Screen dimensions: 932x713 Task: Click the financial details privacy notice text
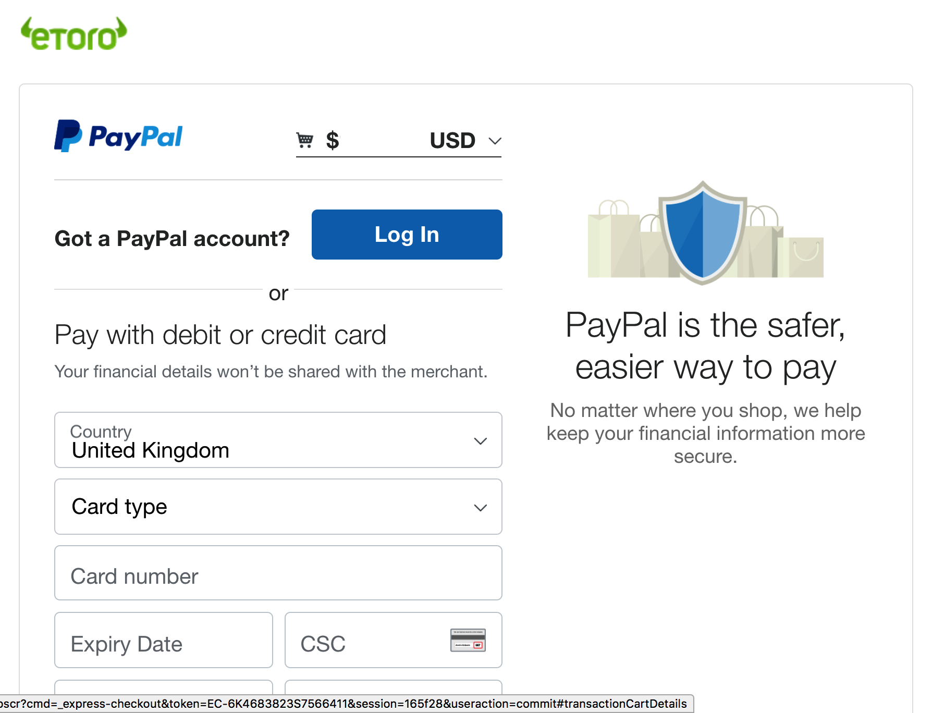pos(271,372)
